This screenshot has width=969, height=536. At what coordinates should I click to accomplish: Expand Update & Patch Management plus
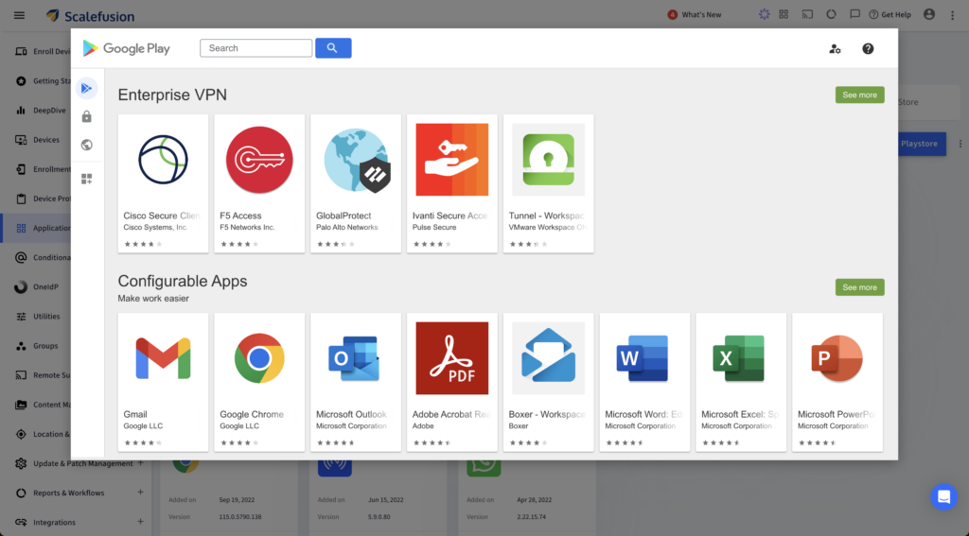point(140,463)
